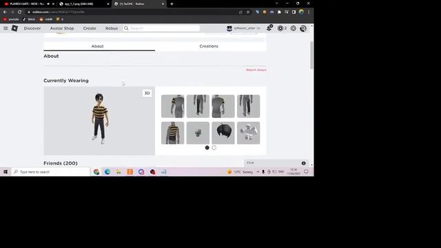
Task: Show hidden system tray icons
Action: pos(258,172)
